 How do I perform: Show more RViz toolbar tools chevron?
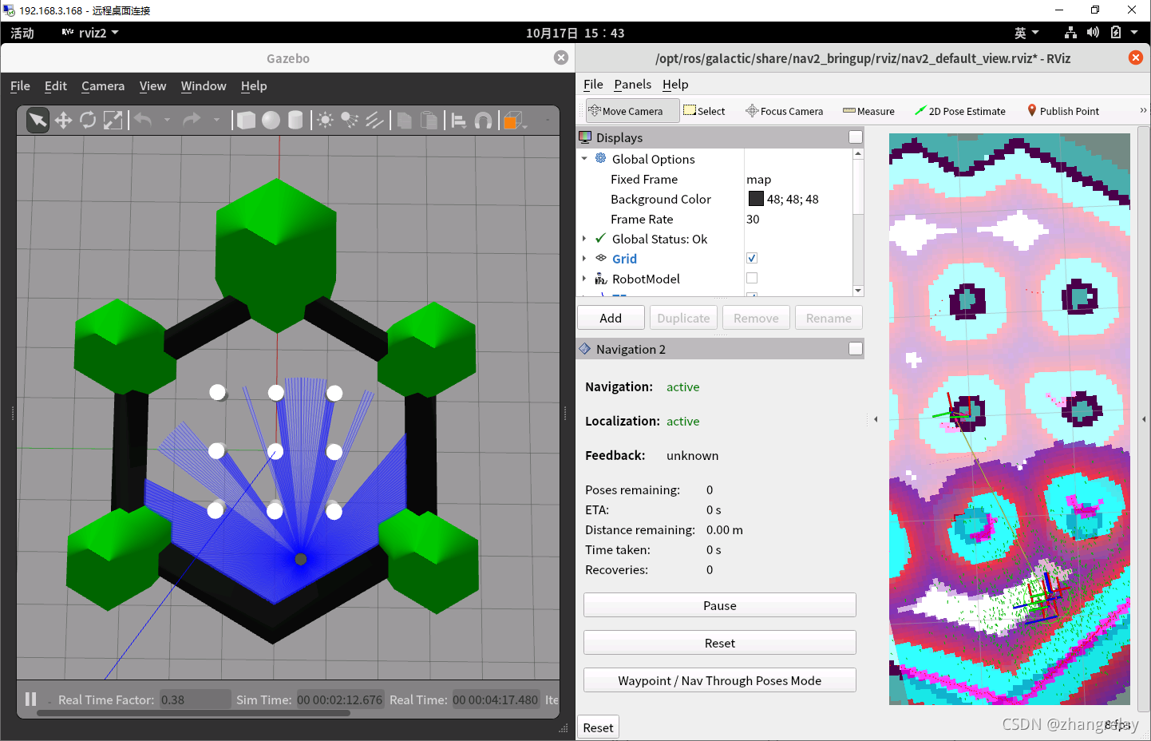point(1143,110)
